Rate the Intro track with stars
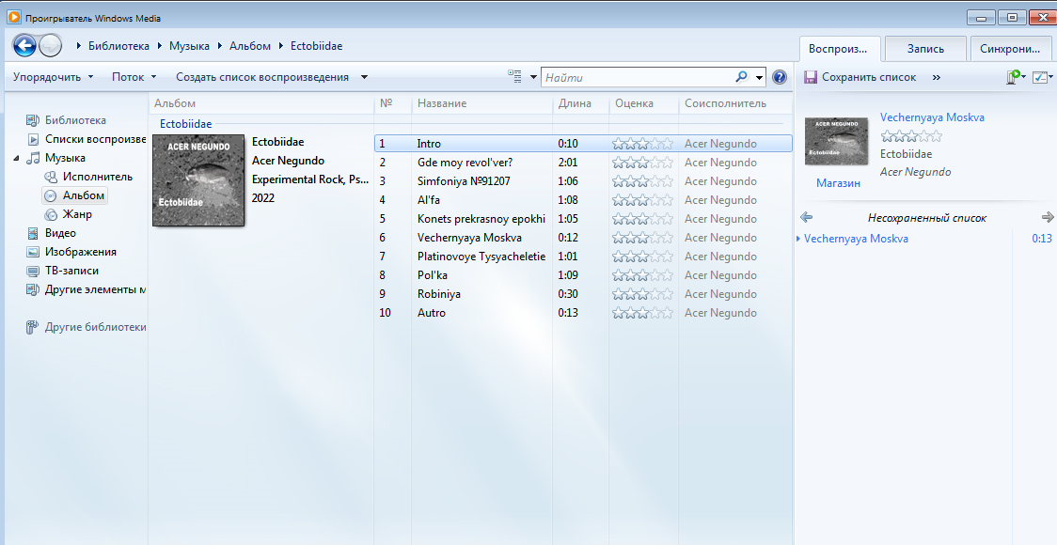Image resolution: width=1057 pixels, height=545 pixels. pyautogui.click(x=642, y=144)
